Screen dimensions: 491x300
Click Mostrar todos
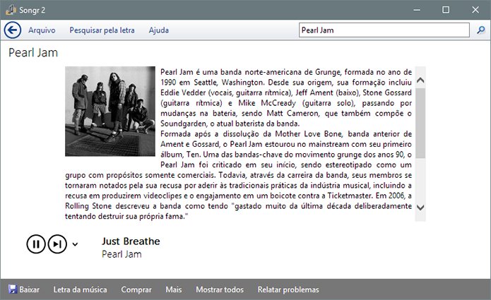(x=220, y=289)
